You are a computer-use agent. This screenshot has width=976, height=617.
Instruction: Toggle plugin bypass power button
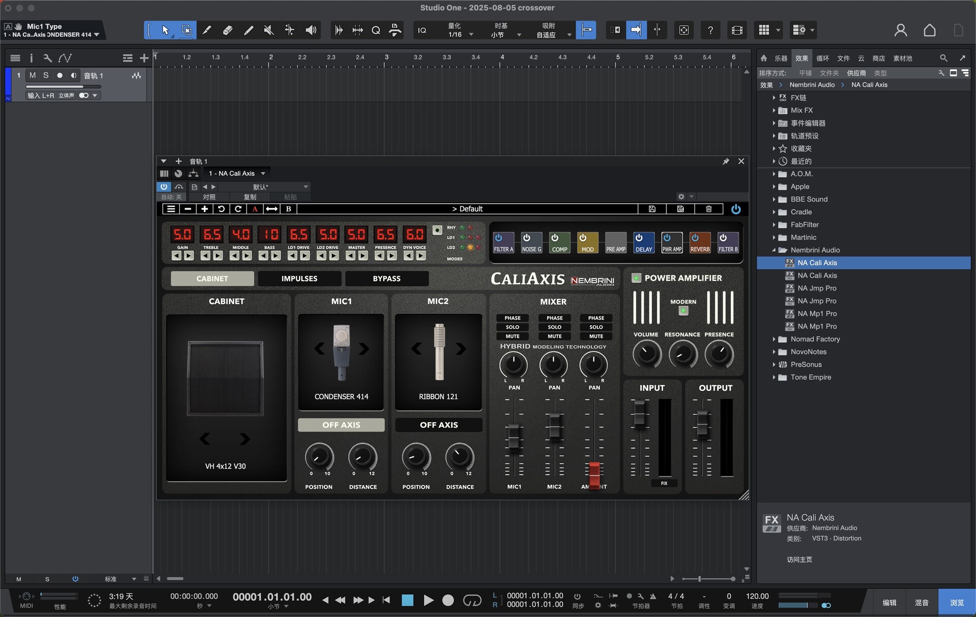(164, 187)
